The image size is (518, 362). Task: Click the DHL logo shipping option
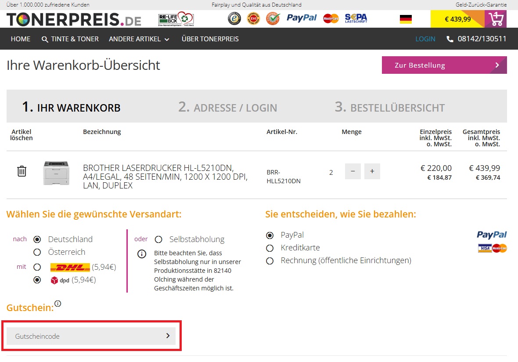tap(70, 267)
